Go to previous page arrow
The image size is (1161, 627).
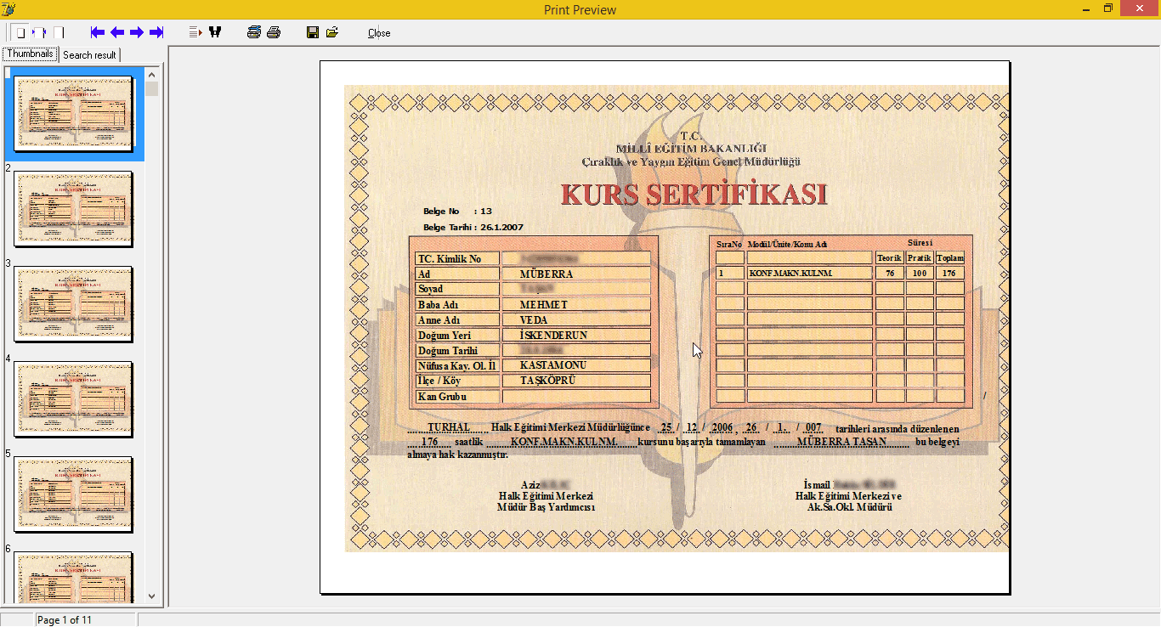point(117,32)
